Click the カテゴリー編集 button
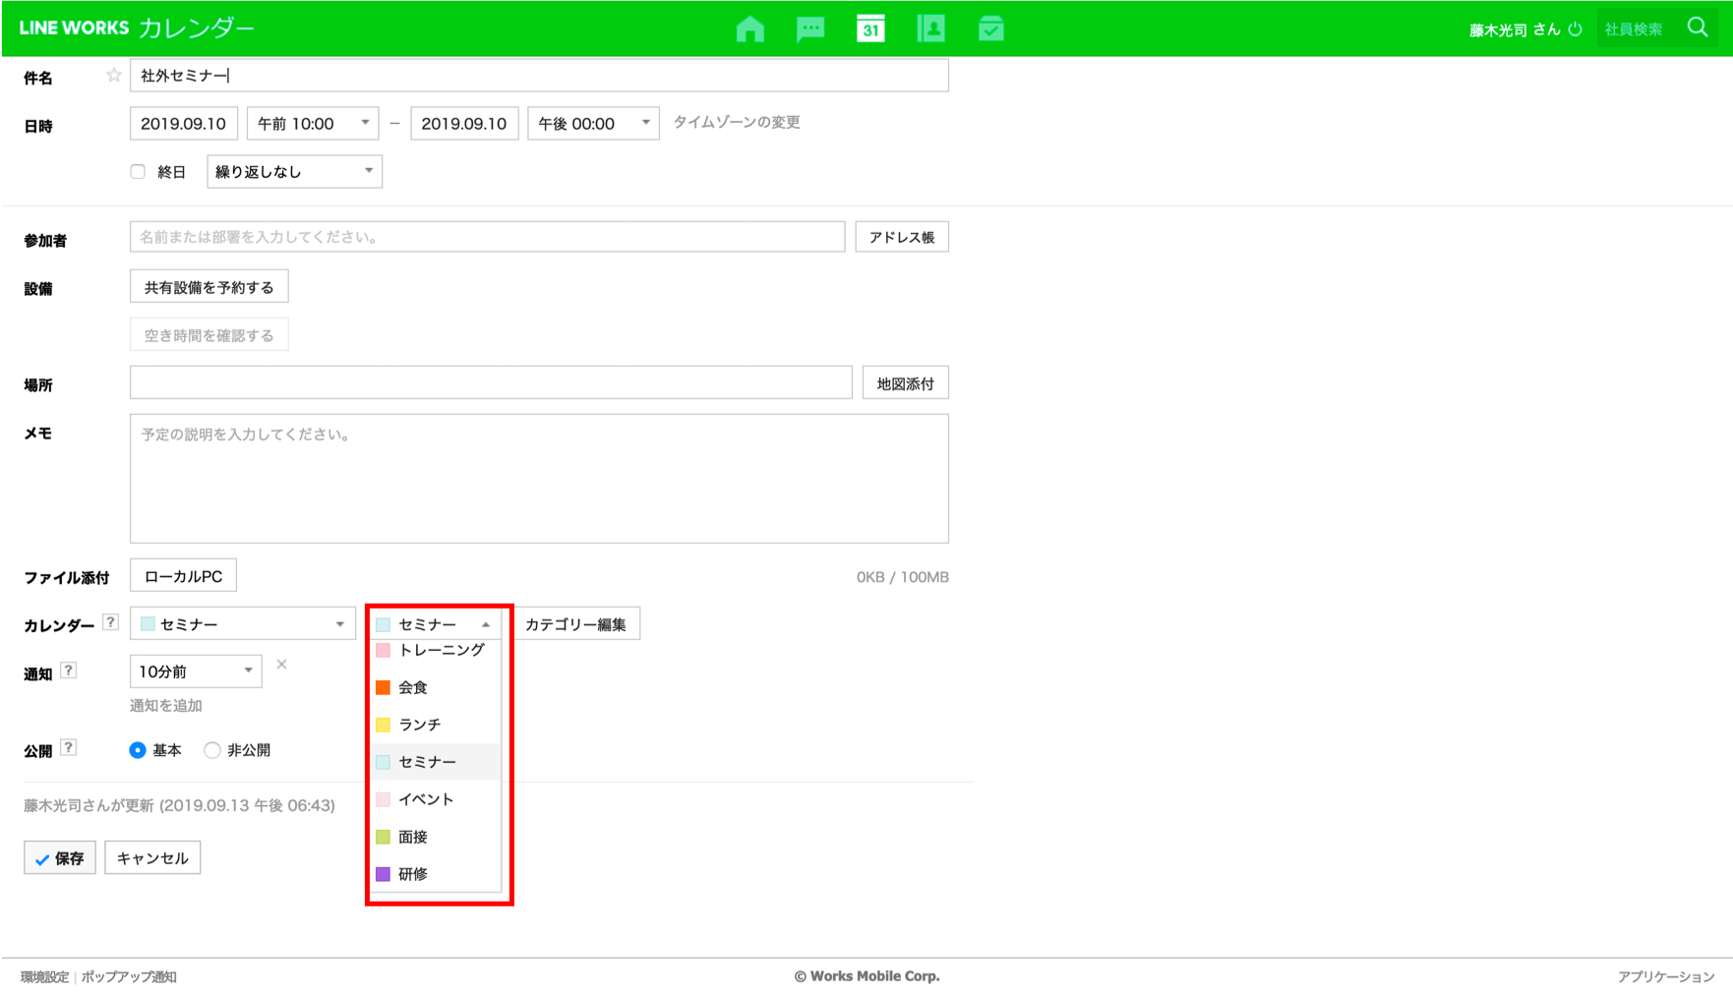This screenshot has width=1733, height=993. (575, 624)
